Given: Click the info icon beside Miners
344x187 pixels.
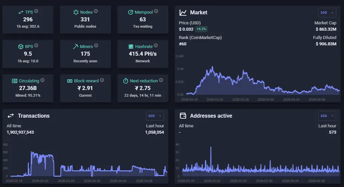Looking at the screenshot, I should (x=96, y=45).
